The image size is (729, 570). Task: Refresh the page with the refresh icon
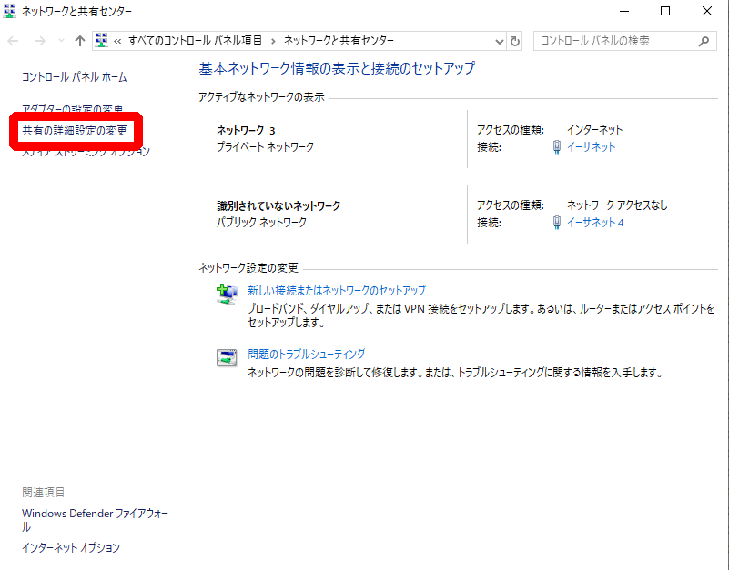click(x=516, y=41)
